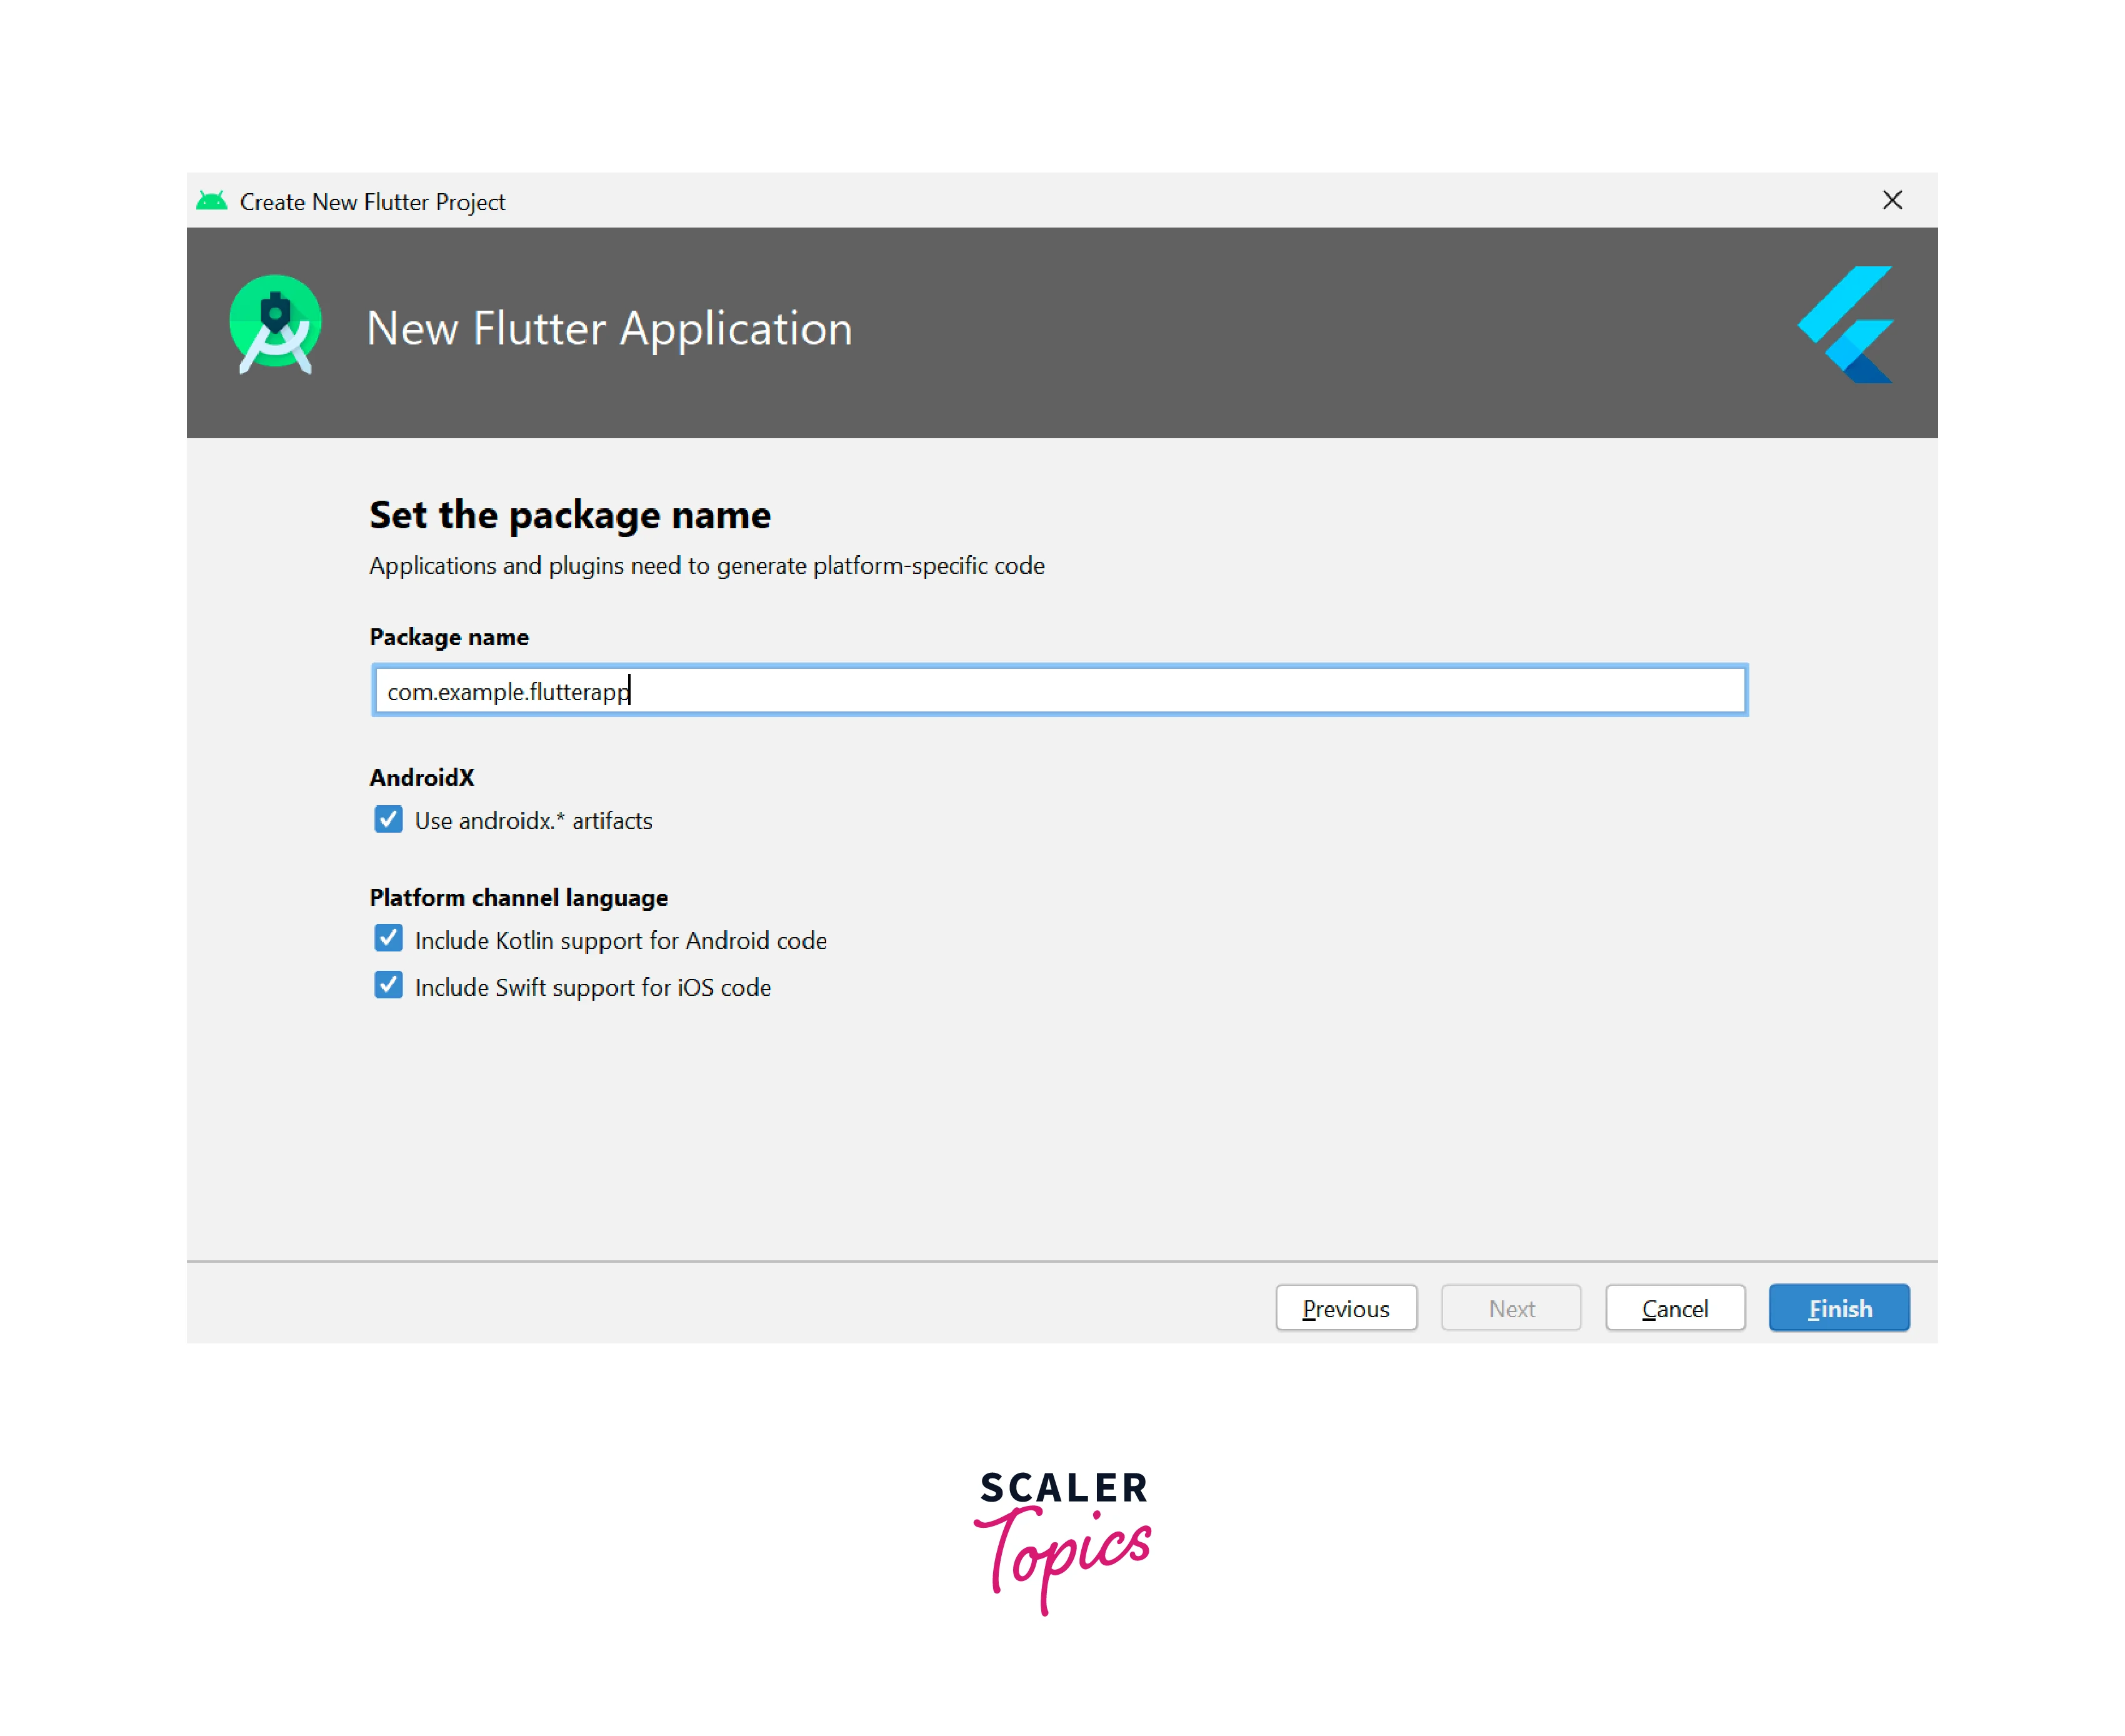This screenshot has height=1736, width=2125.
Task: Click 'Include Kotlin support for Android code' label
Action: click(620, 941)
